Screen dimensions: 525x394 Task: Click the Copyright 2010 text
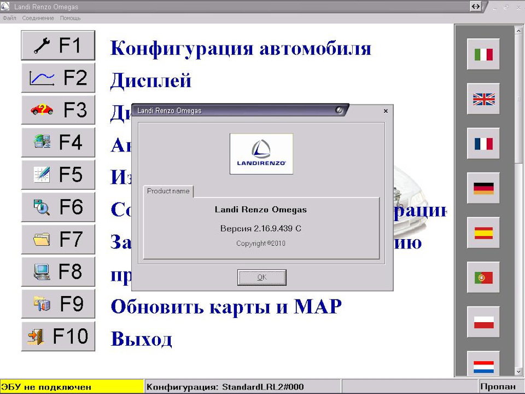coord(261,244)
